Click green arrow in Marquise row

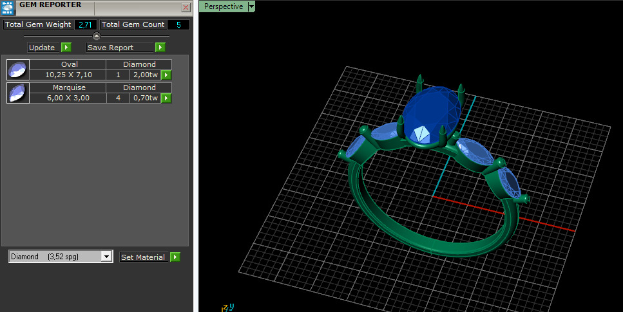(x=166, y=98)
